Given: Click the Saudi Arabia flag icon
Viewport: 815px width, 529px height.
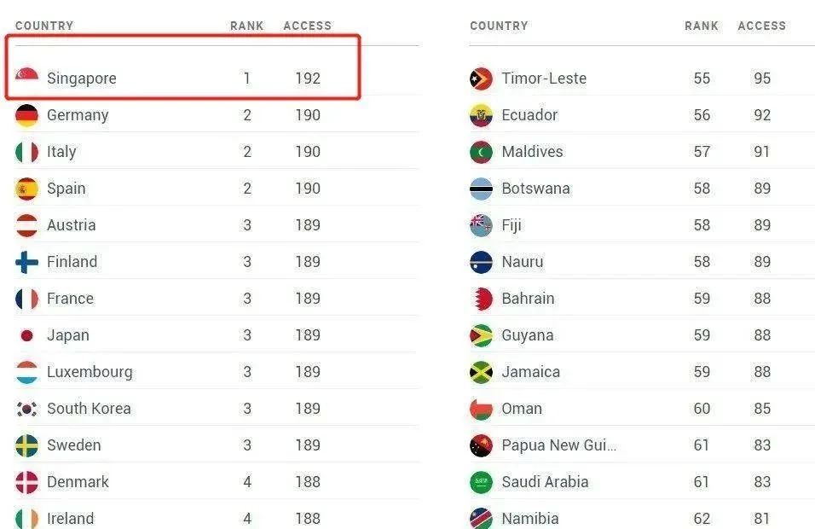Looking at the screenshot, I should pos(481,482).
